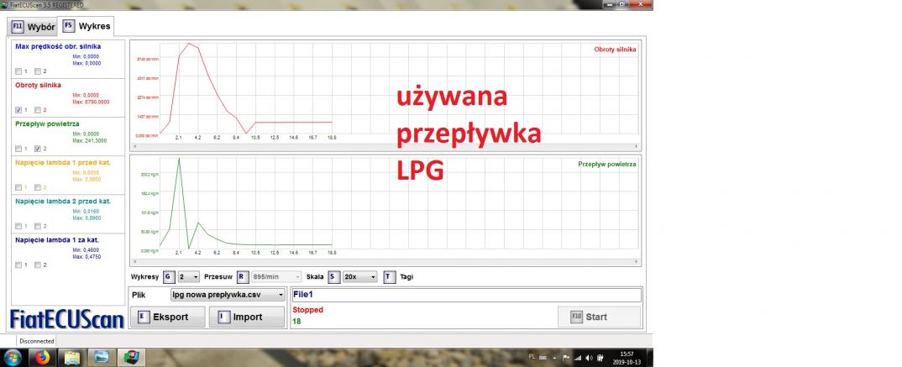Click the G shortcut key icon beside Wykresy
The height and width of the screenshot is (367, 902).
169,276
